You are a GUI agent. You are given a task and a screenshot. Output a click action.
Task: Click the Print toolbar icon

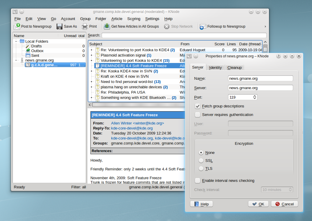coord(85,26)
